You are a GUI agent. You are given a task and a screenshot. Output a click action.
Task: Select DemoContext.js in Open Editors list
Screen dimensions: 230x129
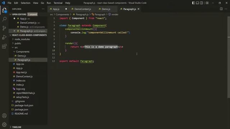pos(28,23)
